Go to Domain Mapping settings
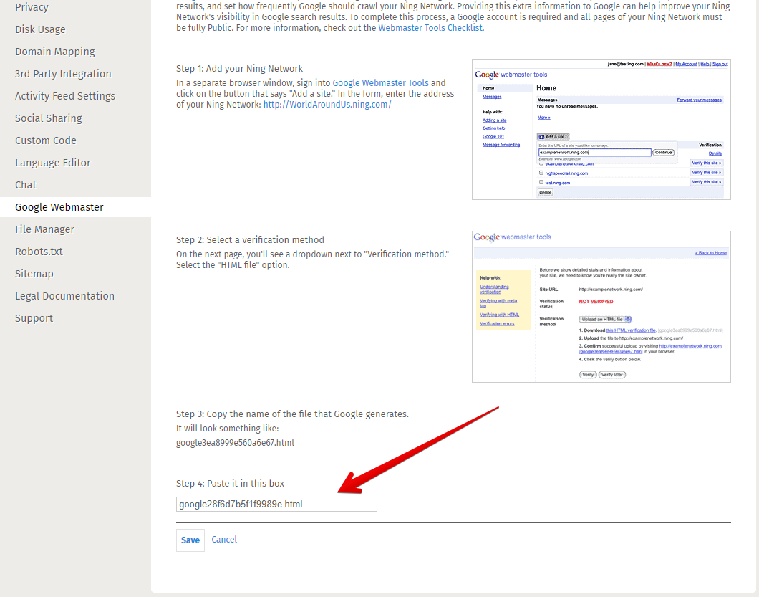The width and height of the screenshot is (759, 597). [x=54, y=52]
